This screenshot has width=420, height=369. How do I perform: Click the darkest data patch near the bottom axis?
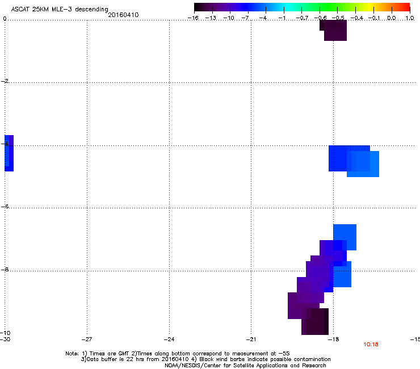pyautogui.click(x=315, y=321)
